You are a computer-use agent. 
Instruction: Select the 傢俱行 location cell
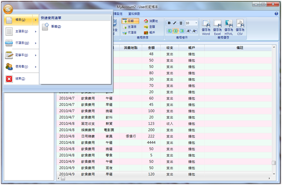click(130, 136)
